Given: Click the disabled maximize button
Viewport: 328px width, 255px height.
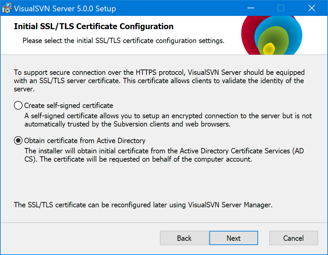Looking at the screenshot, I should coord(281,8).
